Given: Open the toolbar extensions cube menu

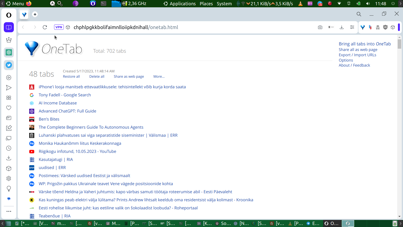Looking at the screenshot, I should point(393,27).
